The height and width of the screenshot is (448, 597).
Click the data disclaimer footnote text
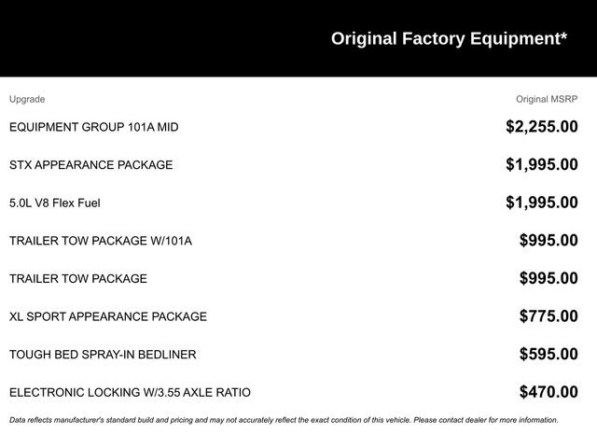[284, 420]
